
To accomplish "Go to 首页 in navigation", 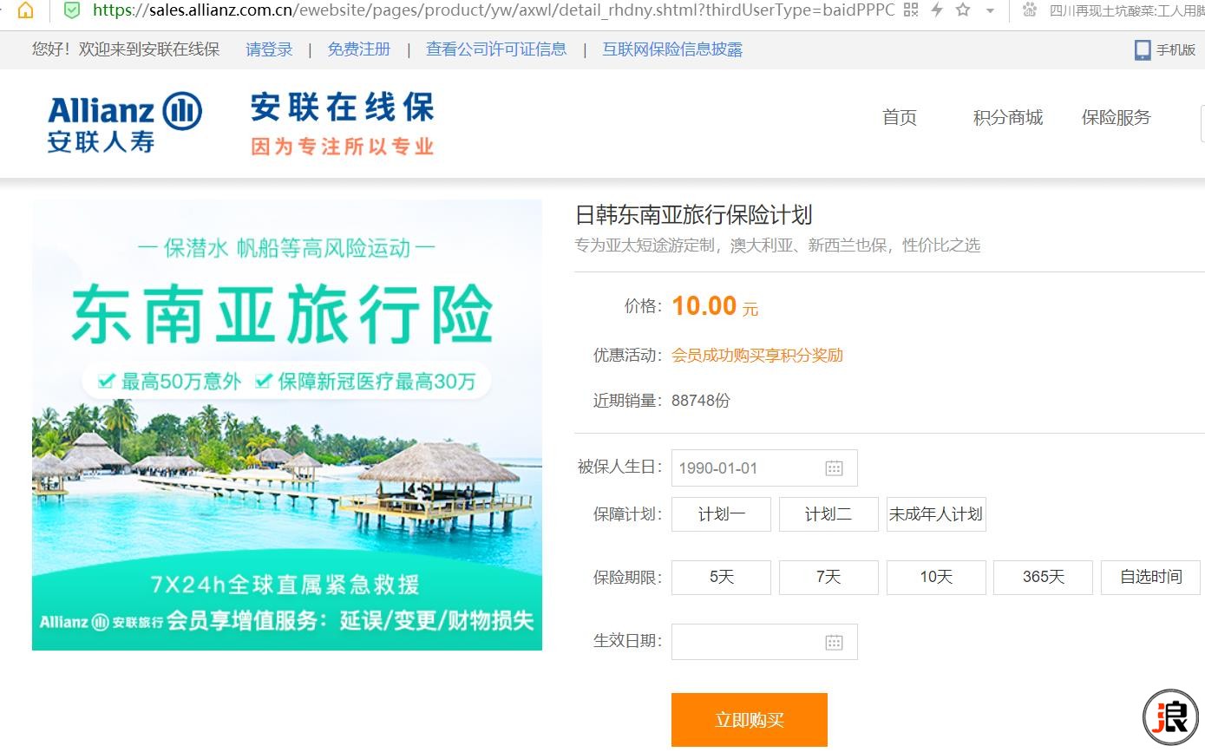I will 900,118.
